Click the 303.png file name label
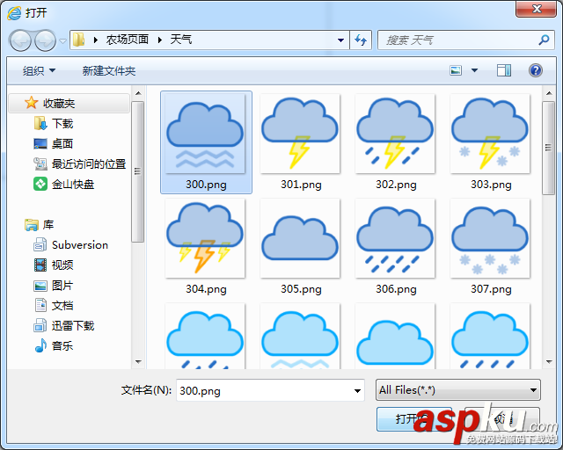563x450 pixels. [x=491, y=185]
